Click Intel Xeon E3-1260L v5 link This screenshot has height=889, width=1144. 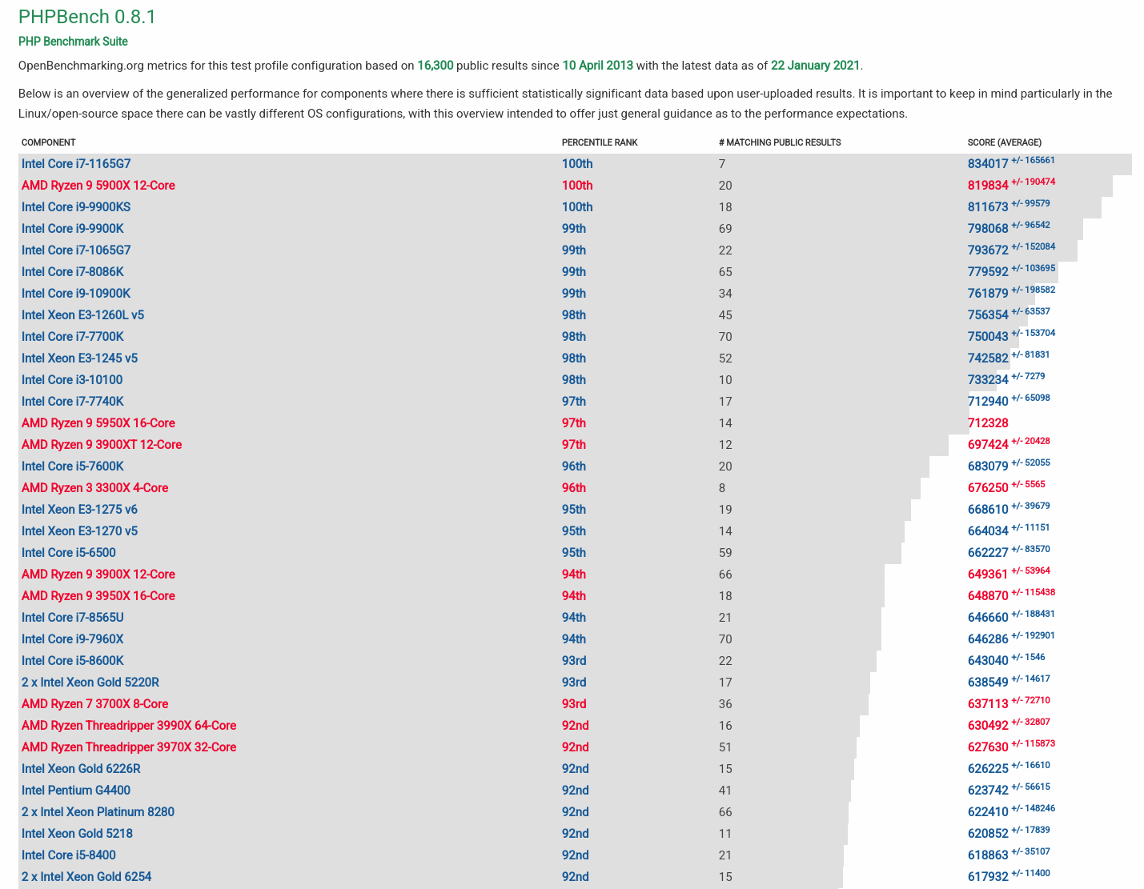(x=83, y=315)
